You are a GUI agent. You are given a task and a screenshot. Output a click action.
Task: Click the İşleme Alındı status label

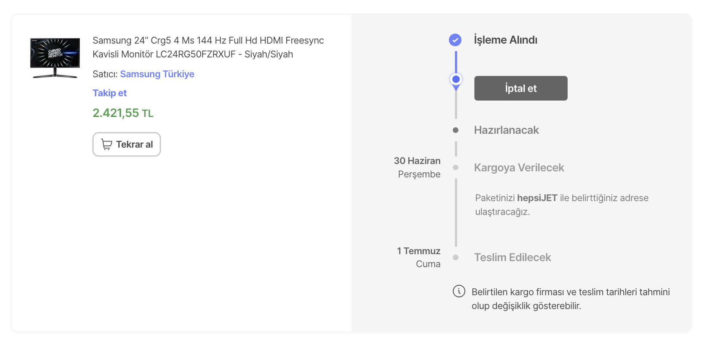coord(505,40)
